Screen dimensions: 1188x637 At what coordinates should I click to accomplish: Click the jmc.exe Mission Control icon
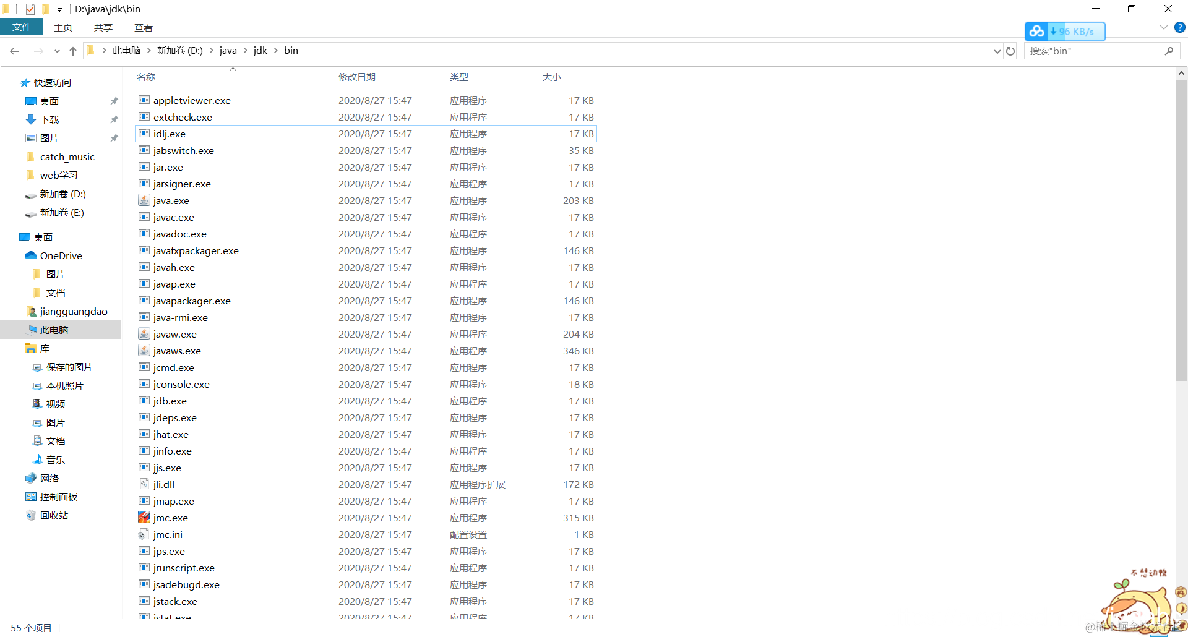[144, 518]
